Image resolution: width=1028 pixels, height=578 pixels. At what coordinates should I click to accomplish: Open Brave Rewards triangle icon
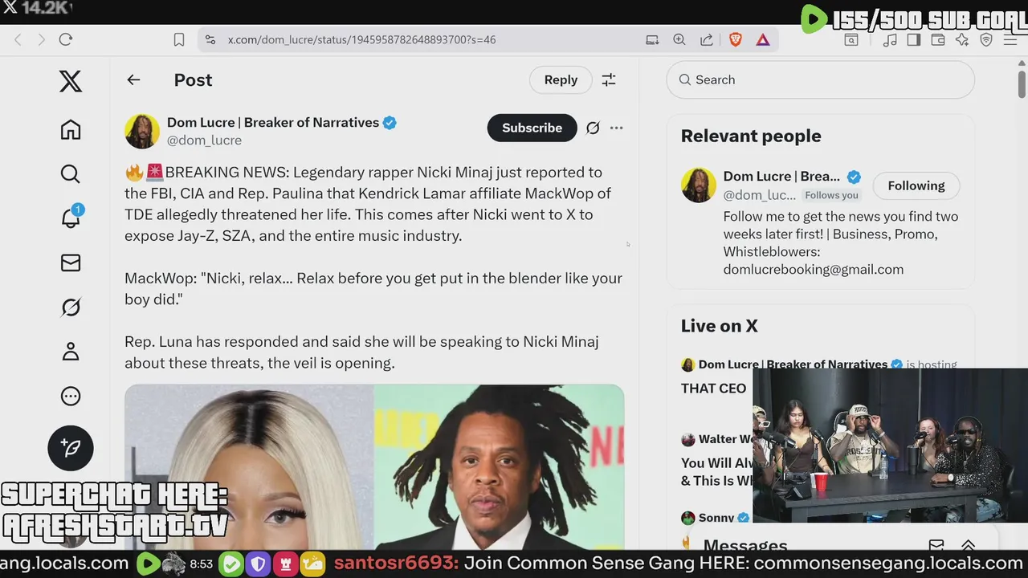click(x=763, y=39)
